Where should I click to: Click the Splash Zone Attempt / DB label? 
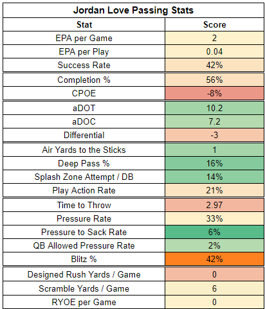pos(84,177)
